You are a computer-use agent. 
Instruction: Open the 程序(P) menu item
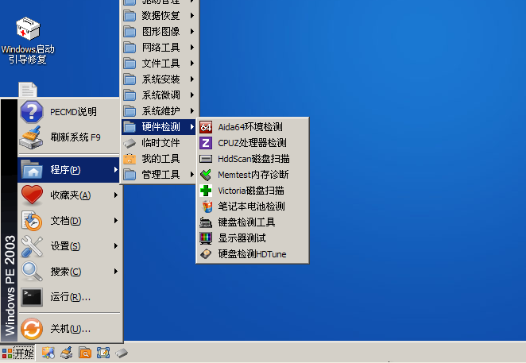click(69, 170)
